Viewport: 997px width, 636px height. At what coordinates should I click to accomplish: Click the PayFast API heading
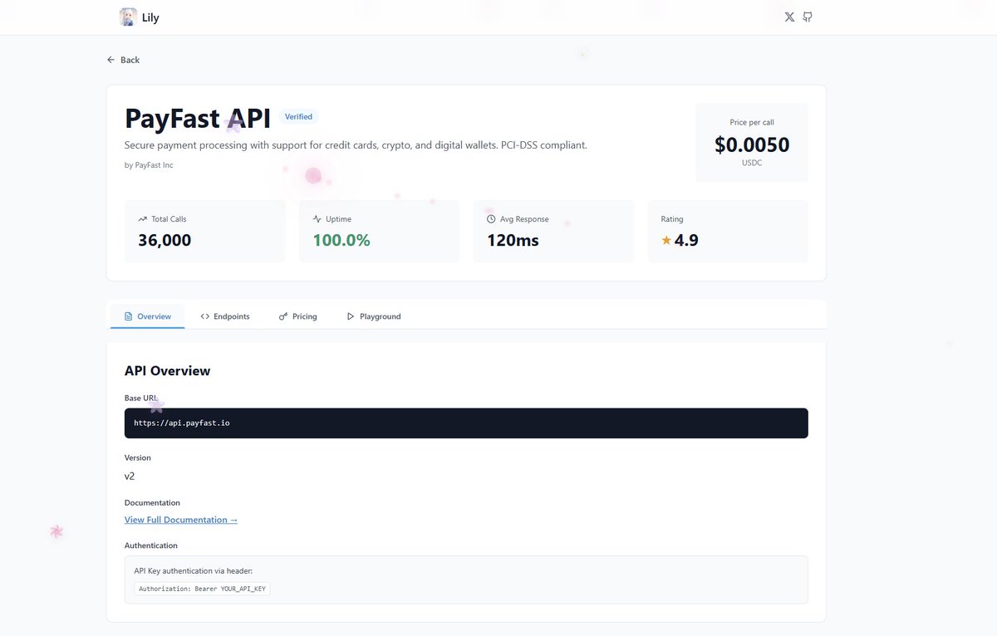click(198, 119)
